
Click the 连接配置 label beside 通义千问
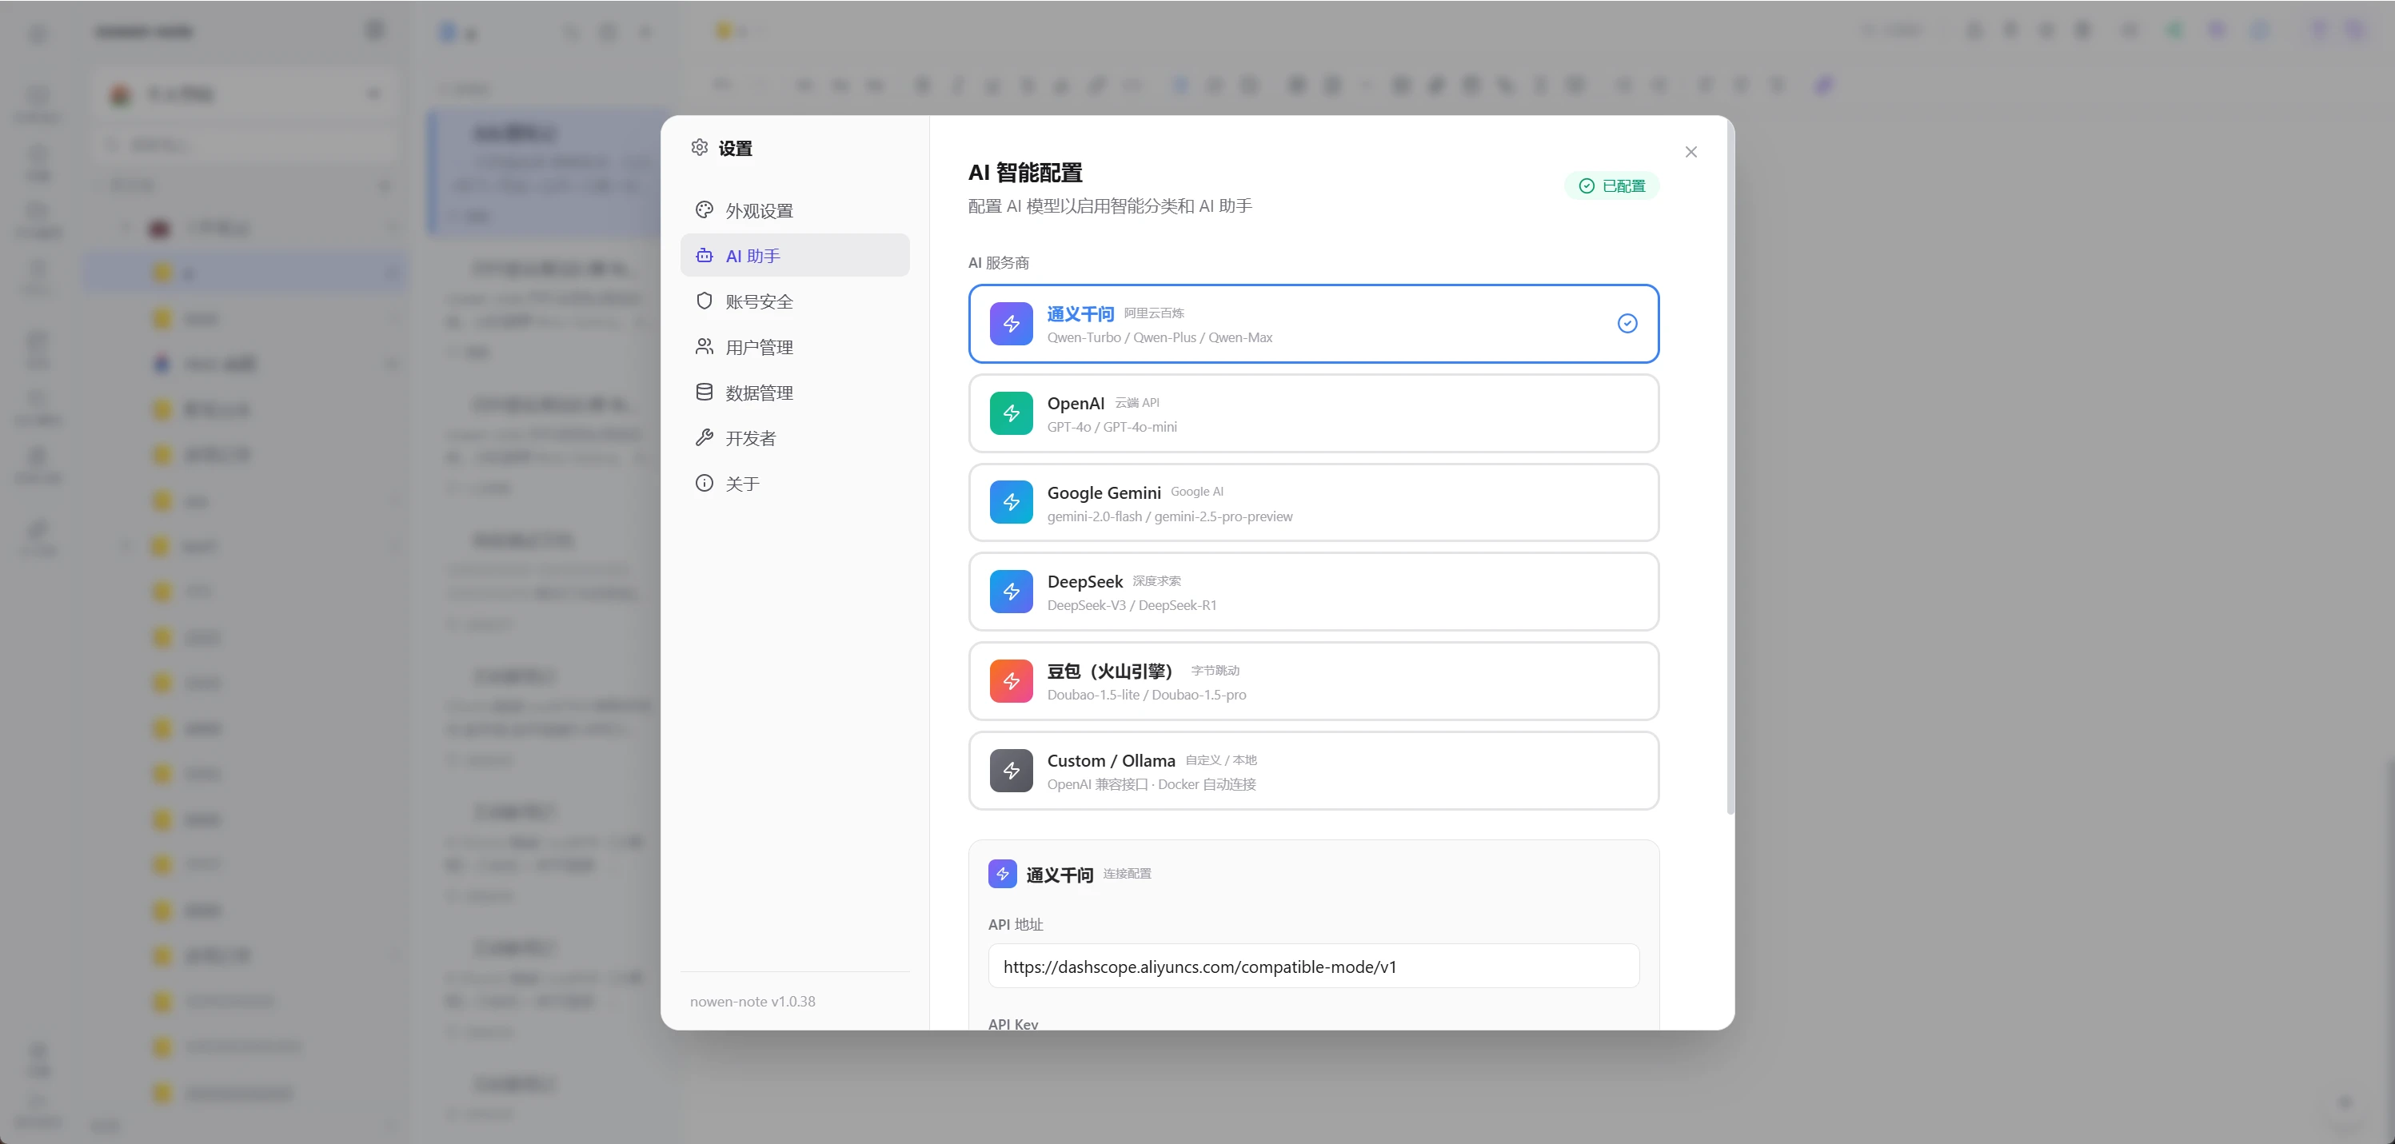point(1127,874)
